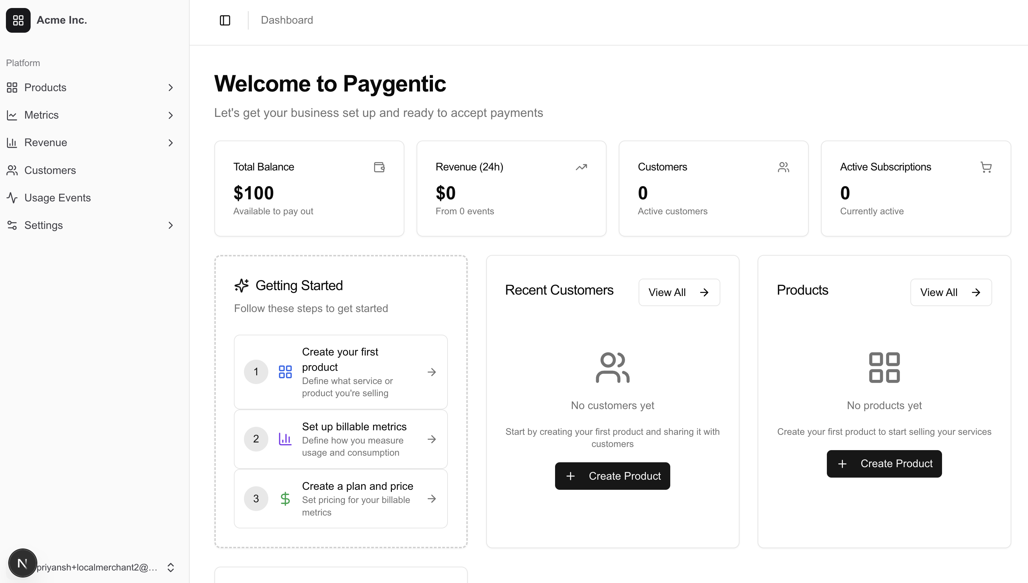Open step 3 Create a plan and price
Screen dimensions: 1028x583
pos(340,498)
